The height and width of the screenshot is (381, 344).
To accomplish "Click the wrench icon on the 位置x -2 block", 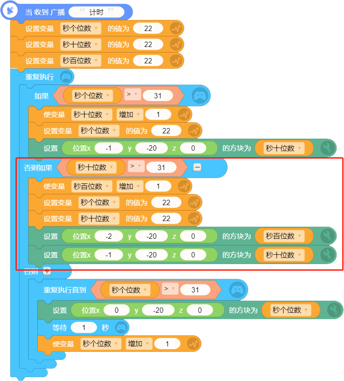I will pyautogui.click(x=328, y=236).
